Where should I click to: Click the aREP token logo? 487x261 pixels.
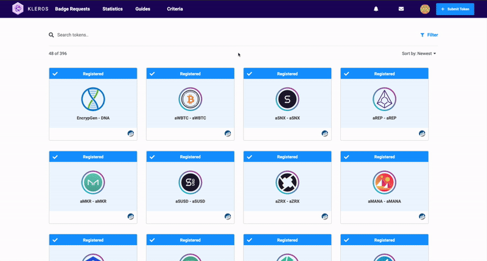click(385, 99)
